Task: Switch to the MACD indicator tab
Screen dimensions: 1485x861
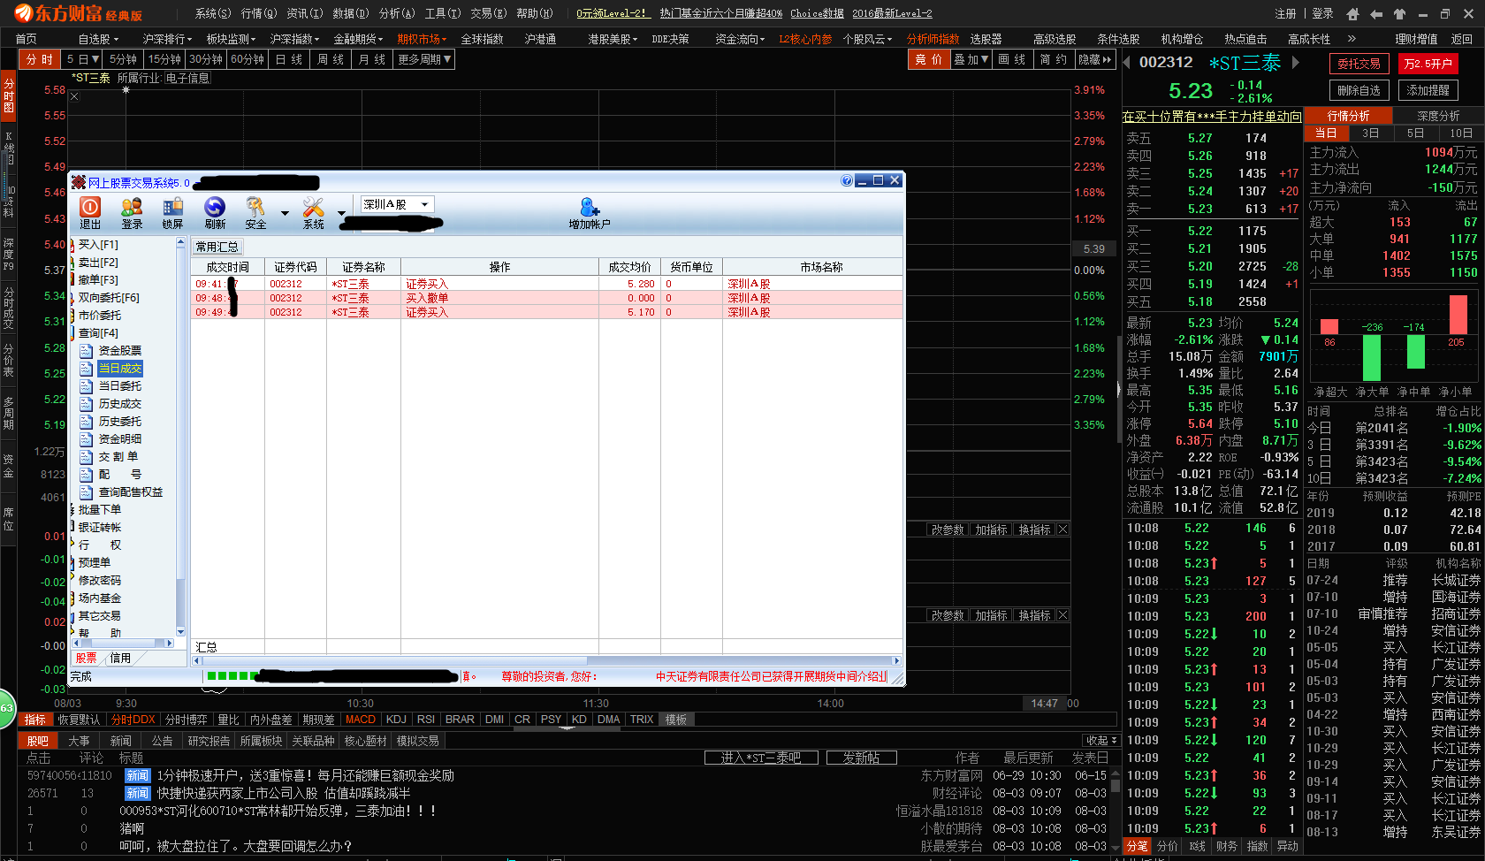Action: tap(360, 720)
